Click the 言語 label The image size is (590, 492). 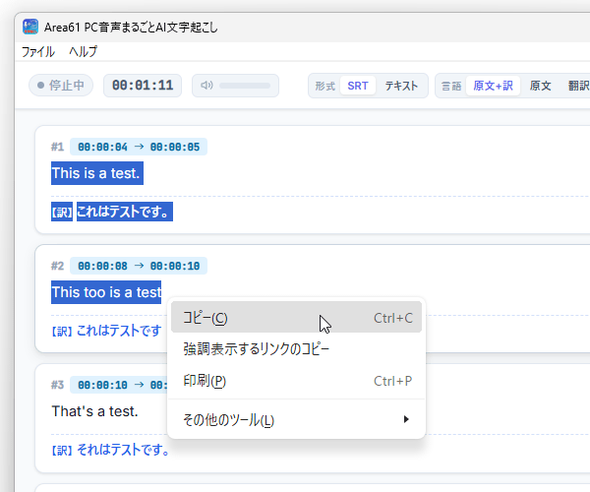[451, 87]
